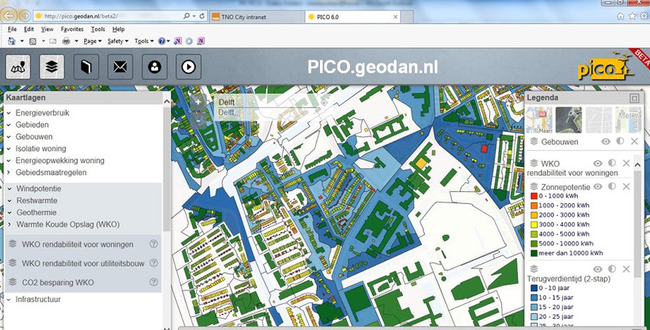Viewport: 650px width, 330px height.
Task: Click the browser back arrow
Action: coord(9,16)
